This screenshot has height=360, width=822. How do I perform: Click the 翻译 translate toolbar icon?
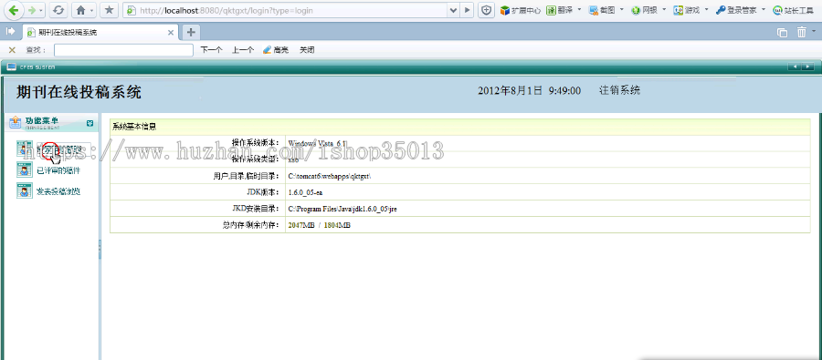tap(559, 10)
